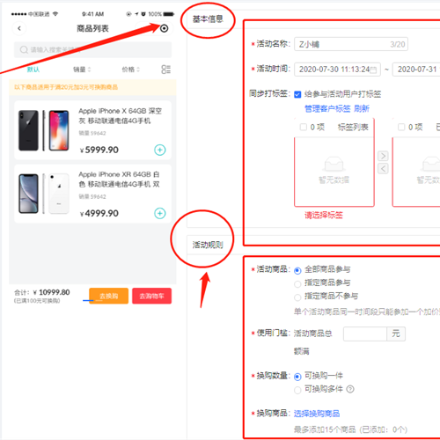Add iPhone XR with the plus icon
Screen dimensions: 440x440
(160, 213)
